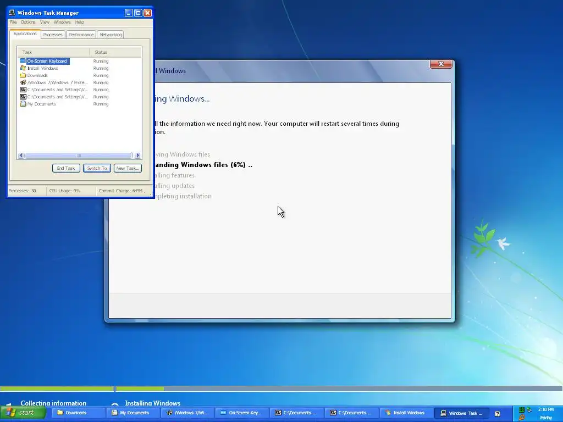Click the help question mark taskbar icon

(497, 414)
